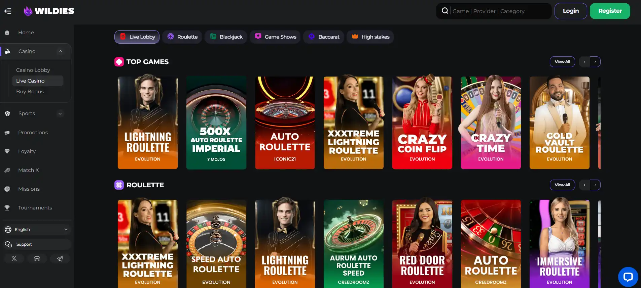Open the Gold Vault Roulette game
Viewport: 641px width, 288px height.
pyautogui.click(x=559, y=123)
